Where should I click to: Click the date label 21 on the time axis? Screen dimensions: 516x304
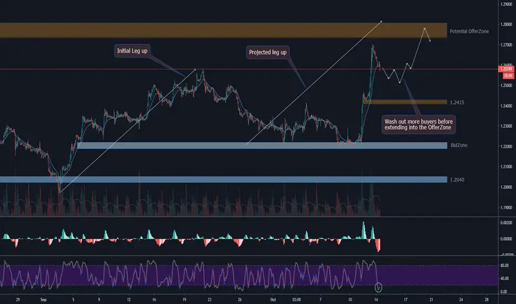click(431, 300)
